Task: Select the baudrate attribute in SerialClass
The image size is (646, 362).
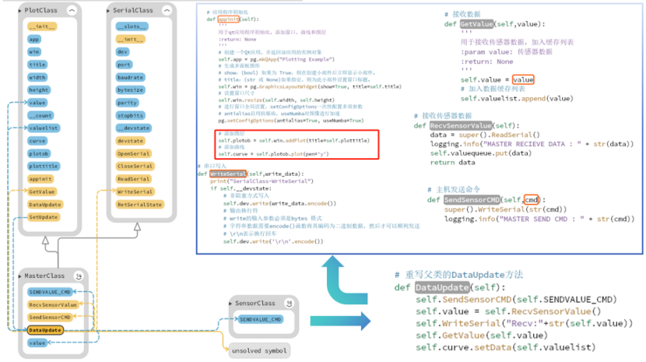Action: click(x=129, y=78)
